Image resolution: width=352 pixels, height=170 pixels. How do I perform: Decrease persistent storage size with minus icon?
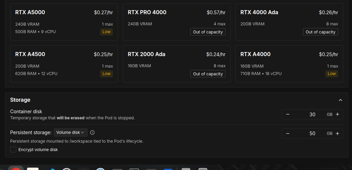[x=287, y=133]
